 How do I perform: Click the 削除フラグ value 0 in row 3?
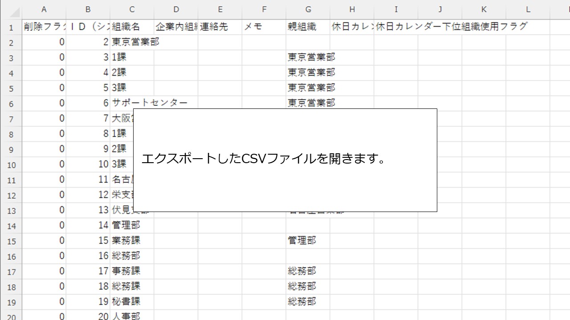coord(44,57)
